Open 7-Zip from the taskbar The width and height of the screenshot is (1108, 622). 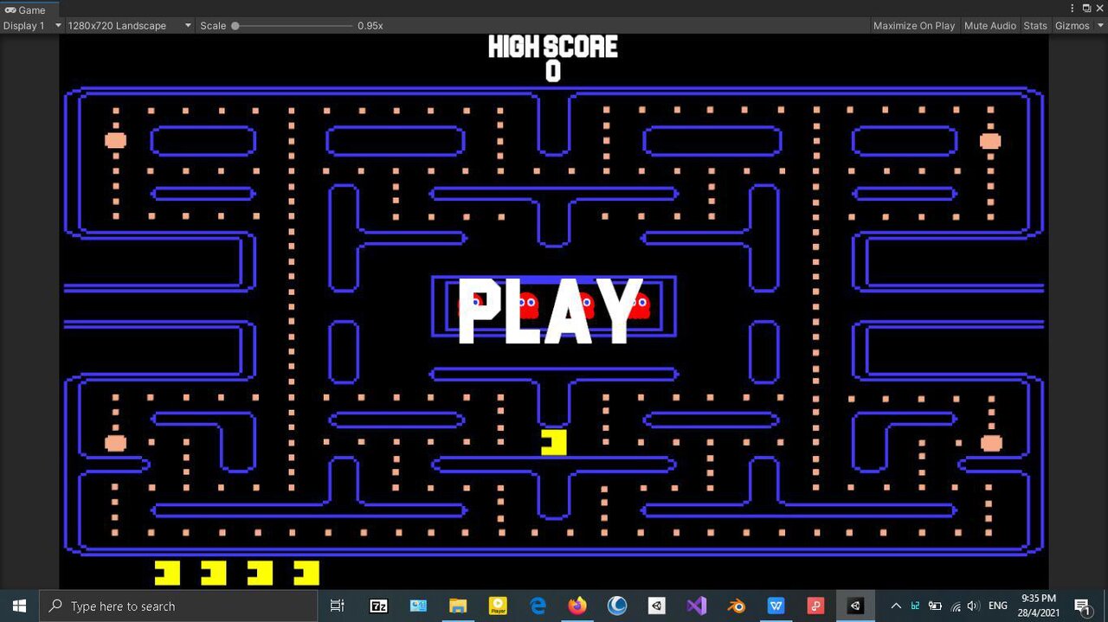[x=378, y=606]
